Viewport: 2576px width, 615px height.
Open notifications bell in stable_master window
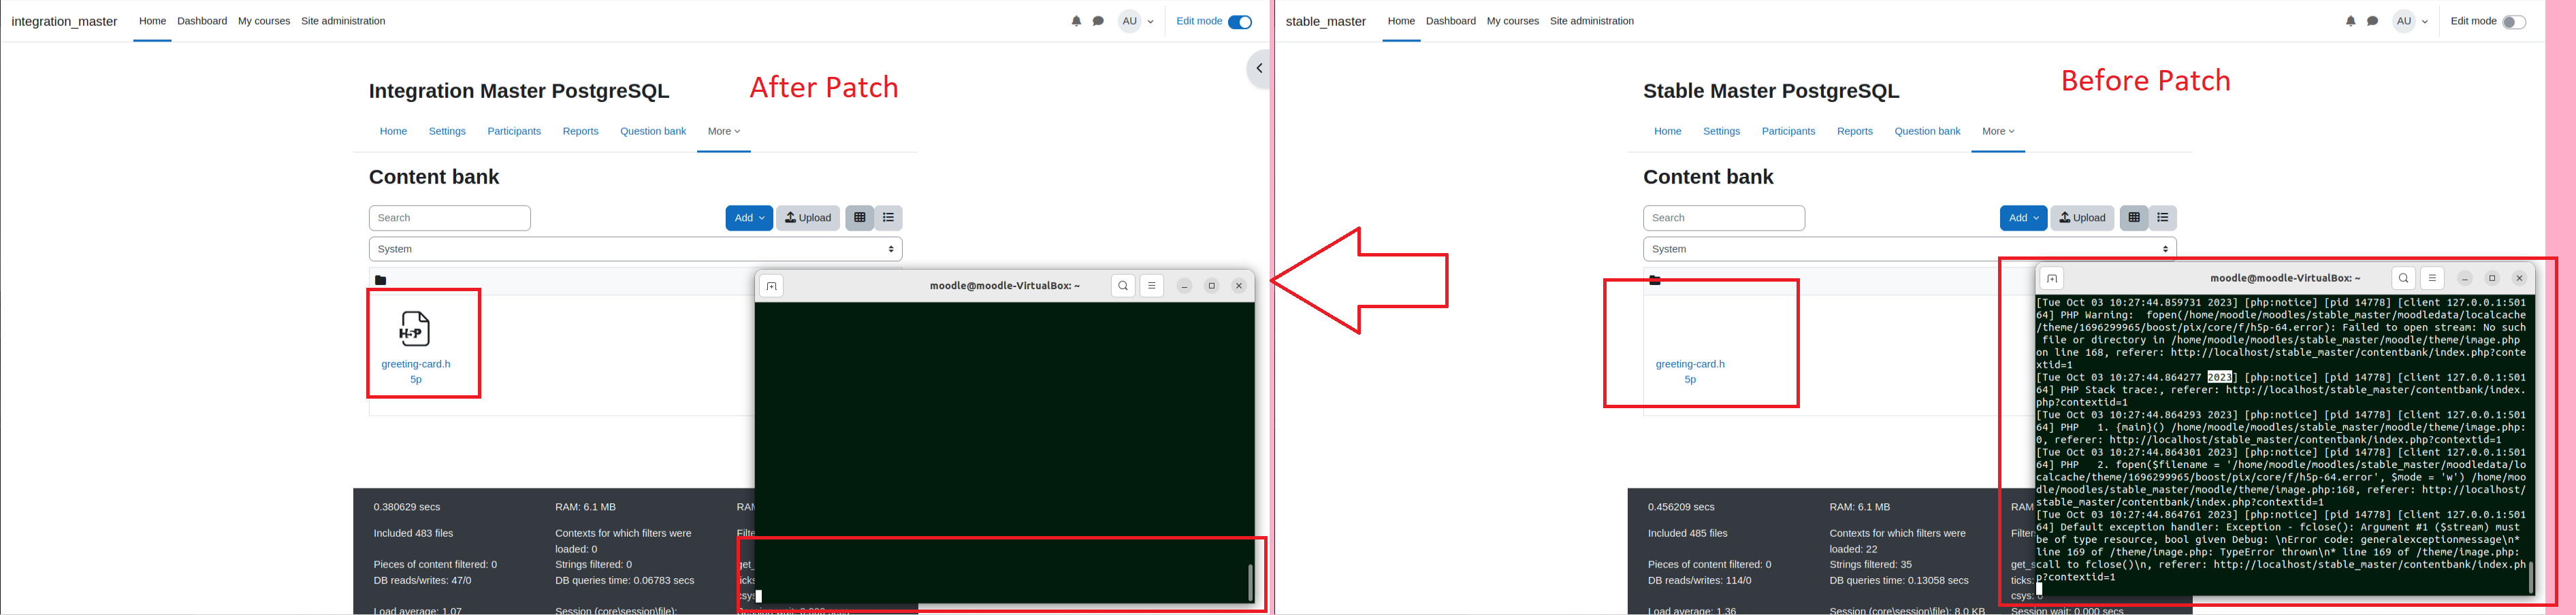(x=2350, y=21)
